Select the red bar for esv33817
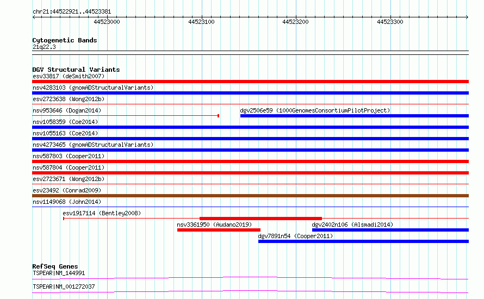The width and height of the screenshot is (484, 299). pos(250,82)
